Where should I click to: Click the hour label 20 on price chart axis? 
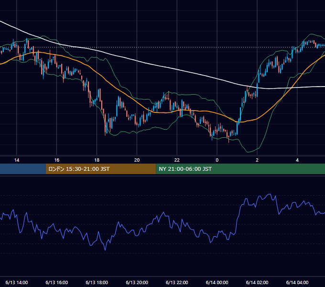click(x=137, y=160)
